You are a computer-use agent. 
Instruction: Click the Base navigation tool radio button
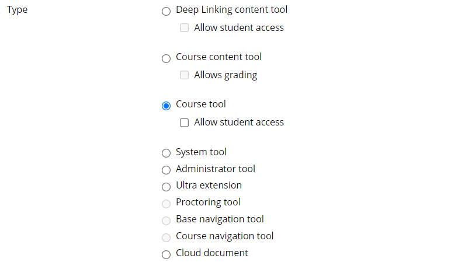coord(166,221)
